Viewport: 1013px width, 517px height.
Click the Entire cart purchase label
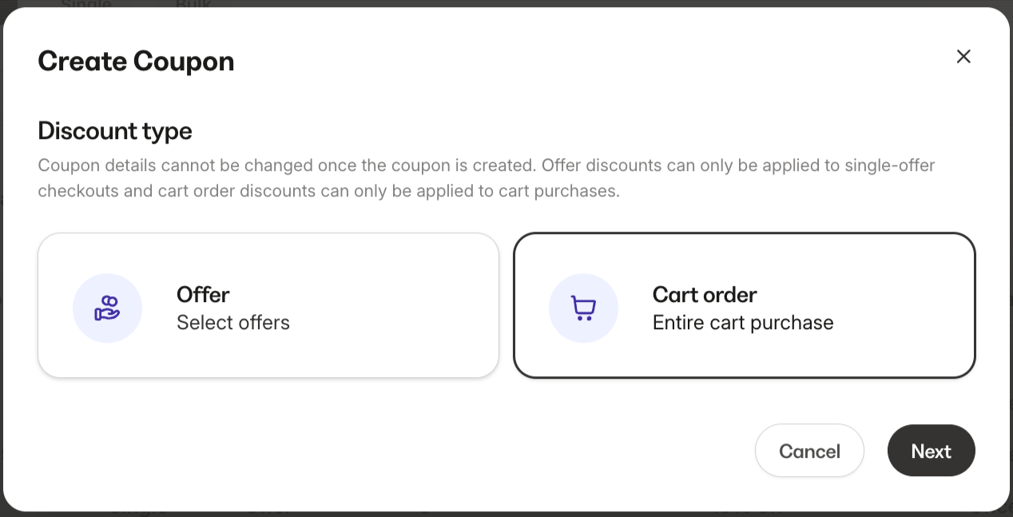(743, 323)
